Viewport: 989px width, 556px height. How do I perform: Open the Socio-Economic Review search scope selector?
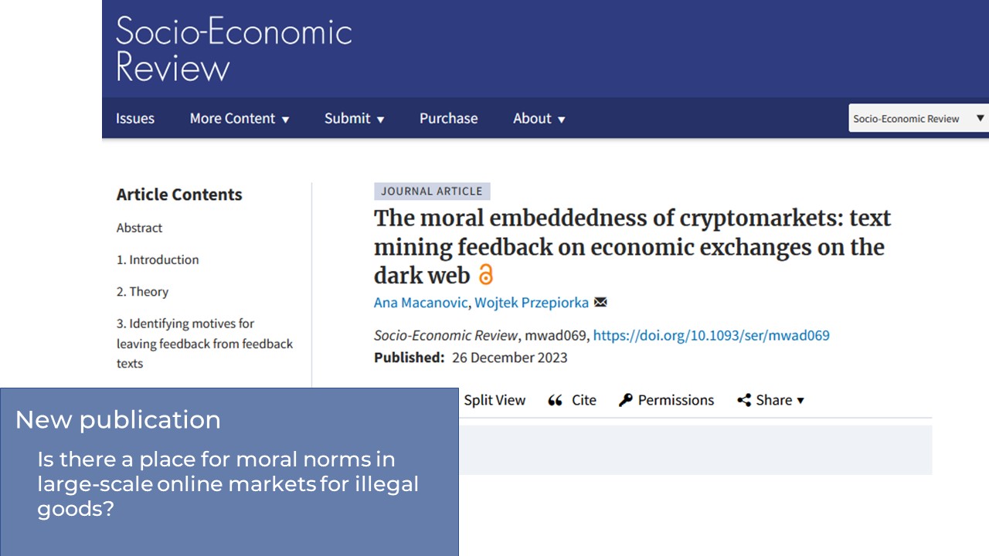point(919,118)
